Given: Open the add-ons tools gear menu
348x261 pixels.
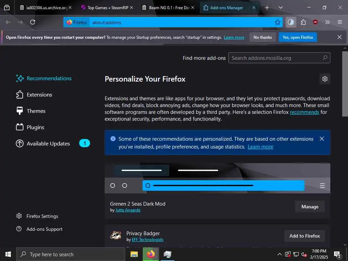Looking at the screenshot, I should tap(325, 79).
